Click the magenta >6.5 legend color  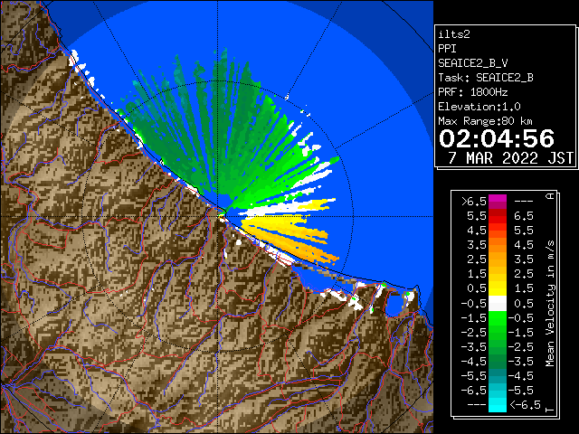click(498, 202)
